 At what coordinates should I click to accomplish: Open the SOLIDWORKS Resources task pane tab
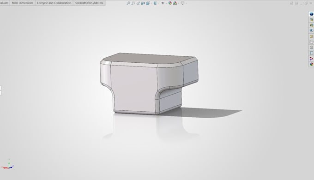point(311,20)
